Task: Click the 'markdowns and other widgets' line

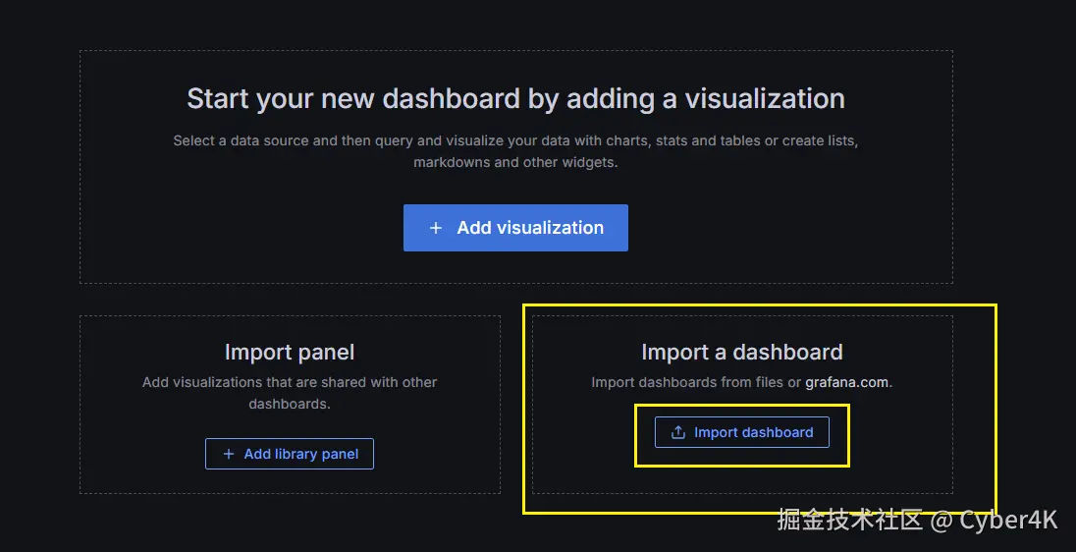Action: point(515,162)
